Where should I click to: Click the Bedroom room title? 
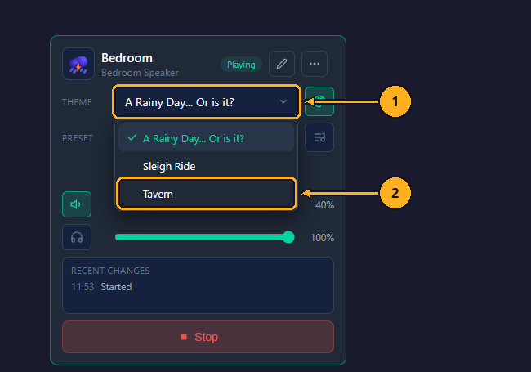pyautogui.click(x=127, y=58)
